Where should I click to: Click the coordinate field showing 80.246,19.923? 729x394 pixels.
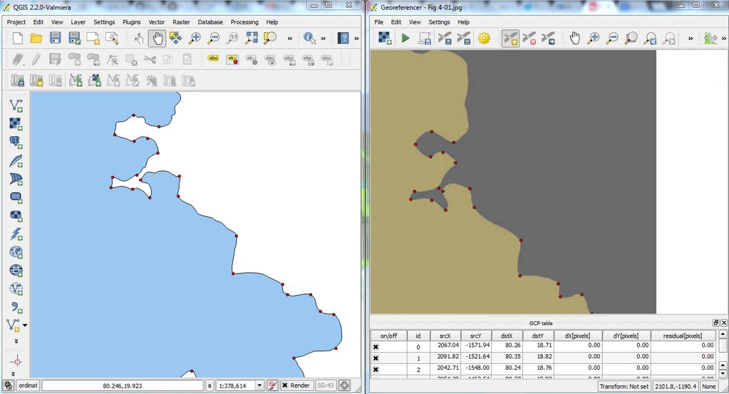pyautogui.click(x=122, y=385)
